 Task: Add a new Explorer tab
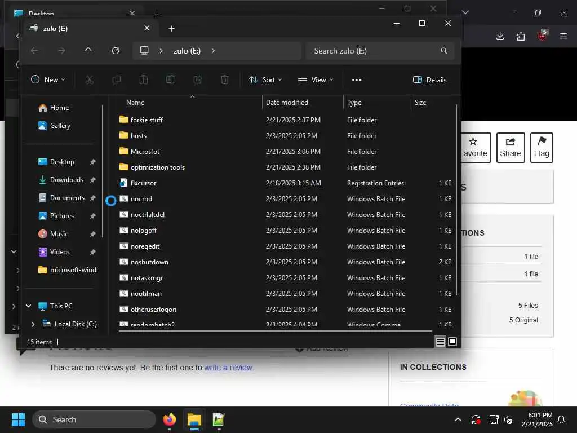171,28
